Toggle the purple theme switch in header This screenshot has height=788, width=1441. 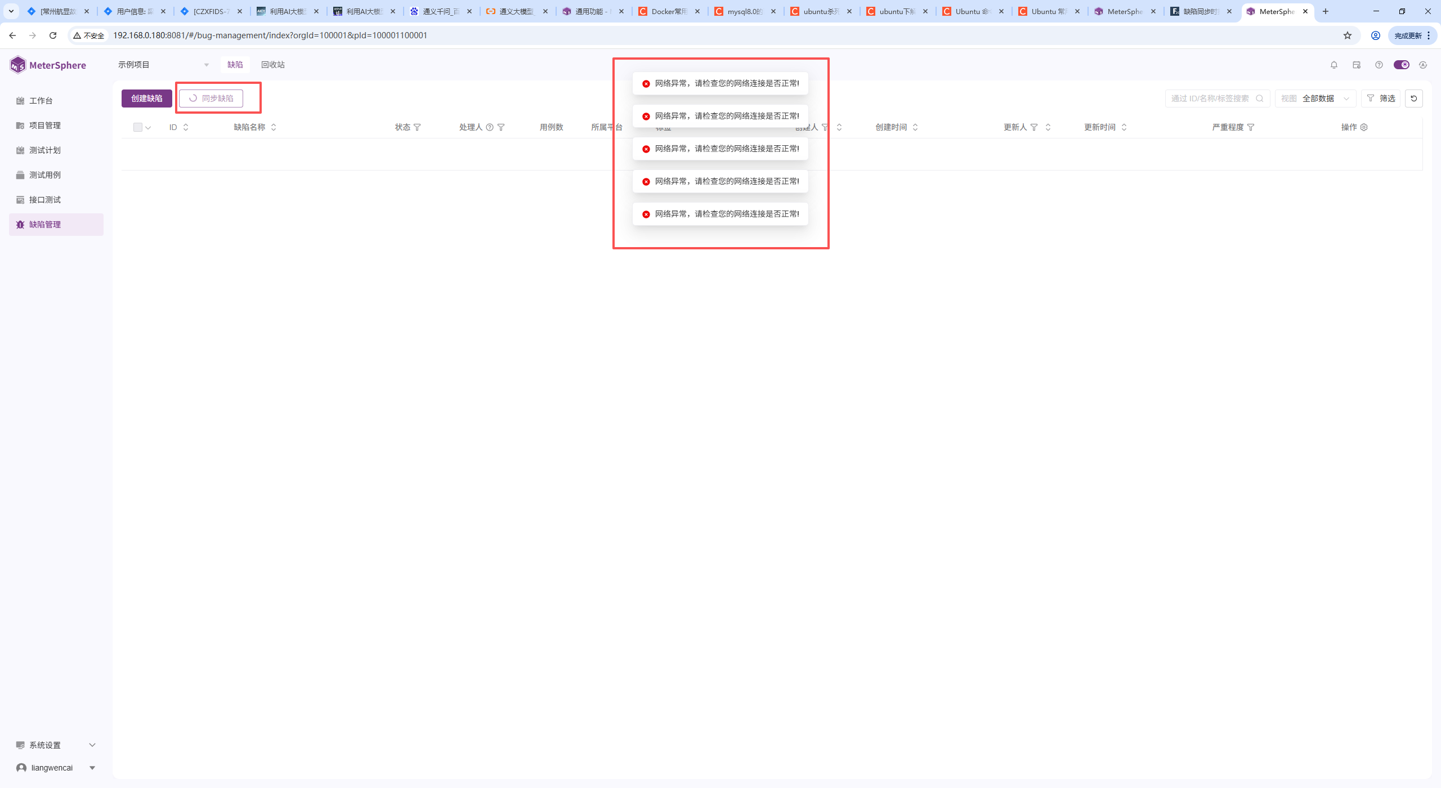point(1401,65)
